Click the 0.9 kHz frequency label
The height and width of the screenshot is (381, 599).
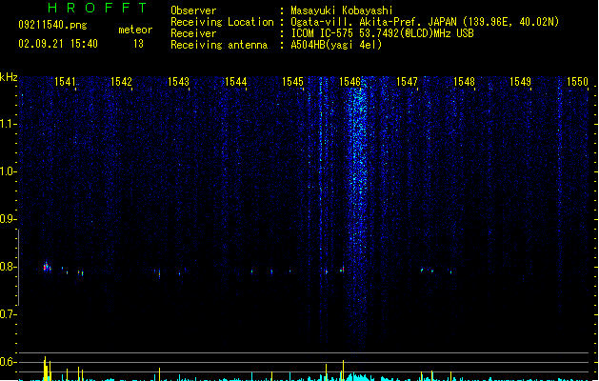click(x=8, y=219)
